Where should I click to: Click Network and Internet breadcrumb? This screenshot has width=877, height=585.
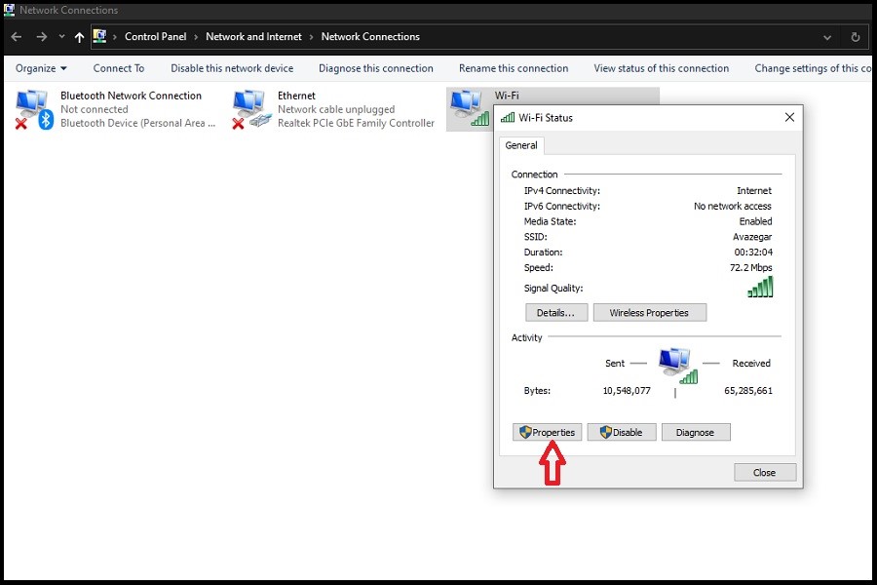pos(253,37)
